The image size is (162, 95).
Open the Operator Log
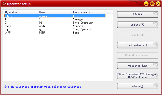[138, 66]
